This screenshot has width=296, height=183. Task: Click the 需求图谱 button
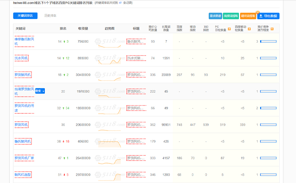tap(215, 16)
